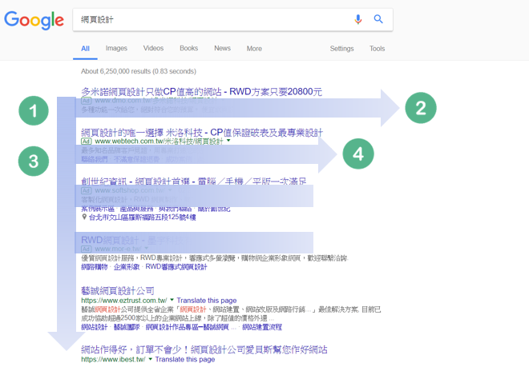Open the More search menu

click(x=254, y=49)
